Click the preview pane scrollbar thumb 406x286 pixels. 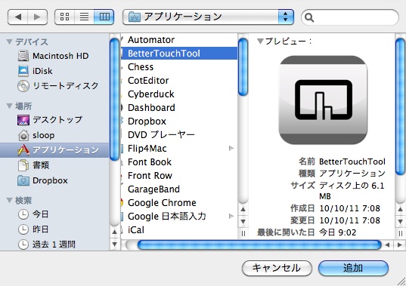400,106
